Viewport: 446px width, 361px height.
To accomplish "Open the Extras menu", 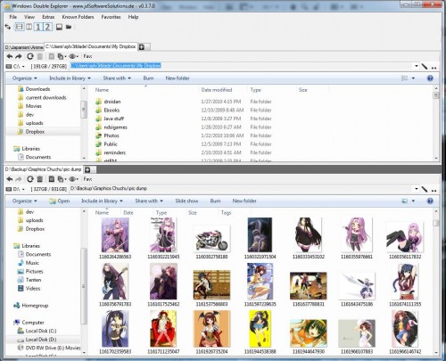I will coord(48,17).
